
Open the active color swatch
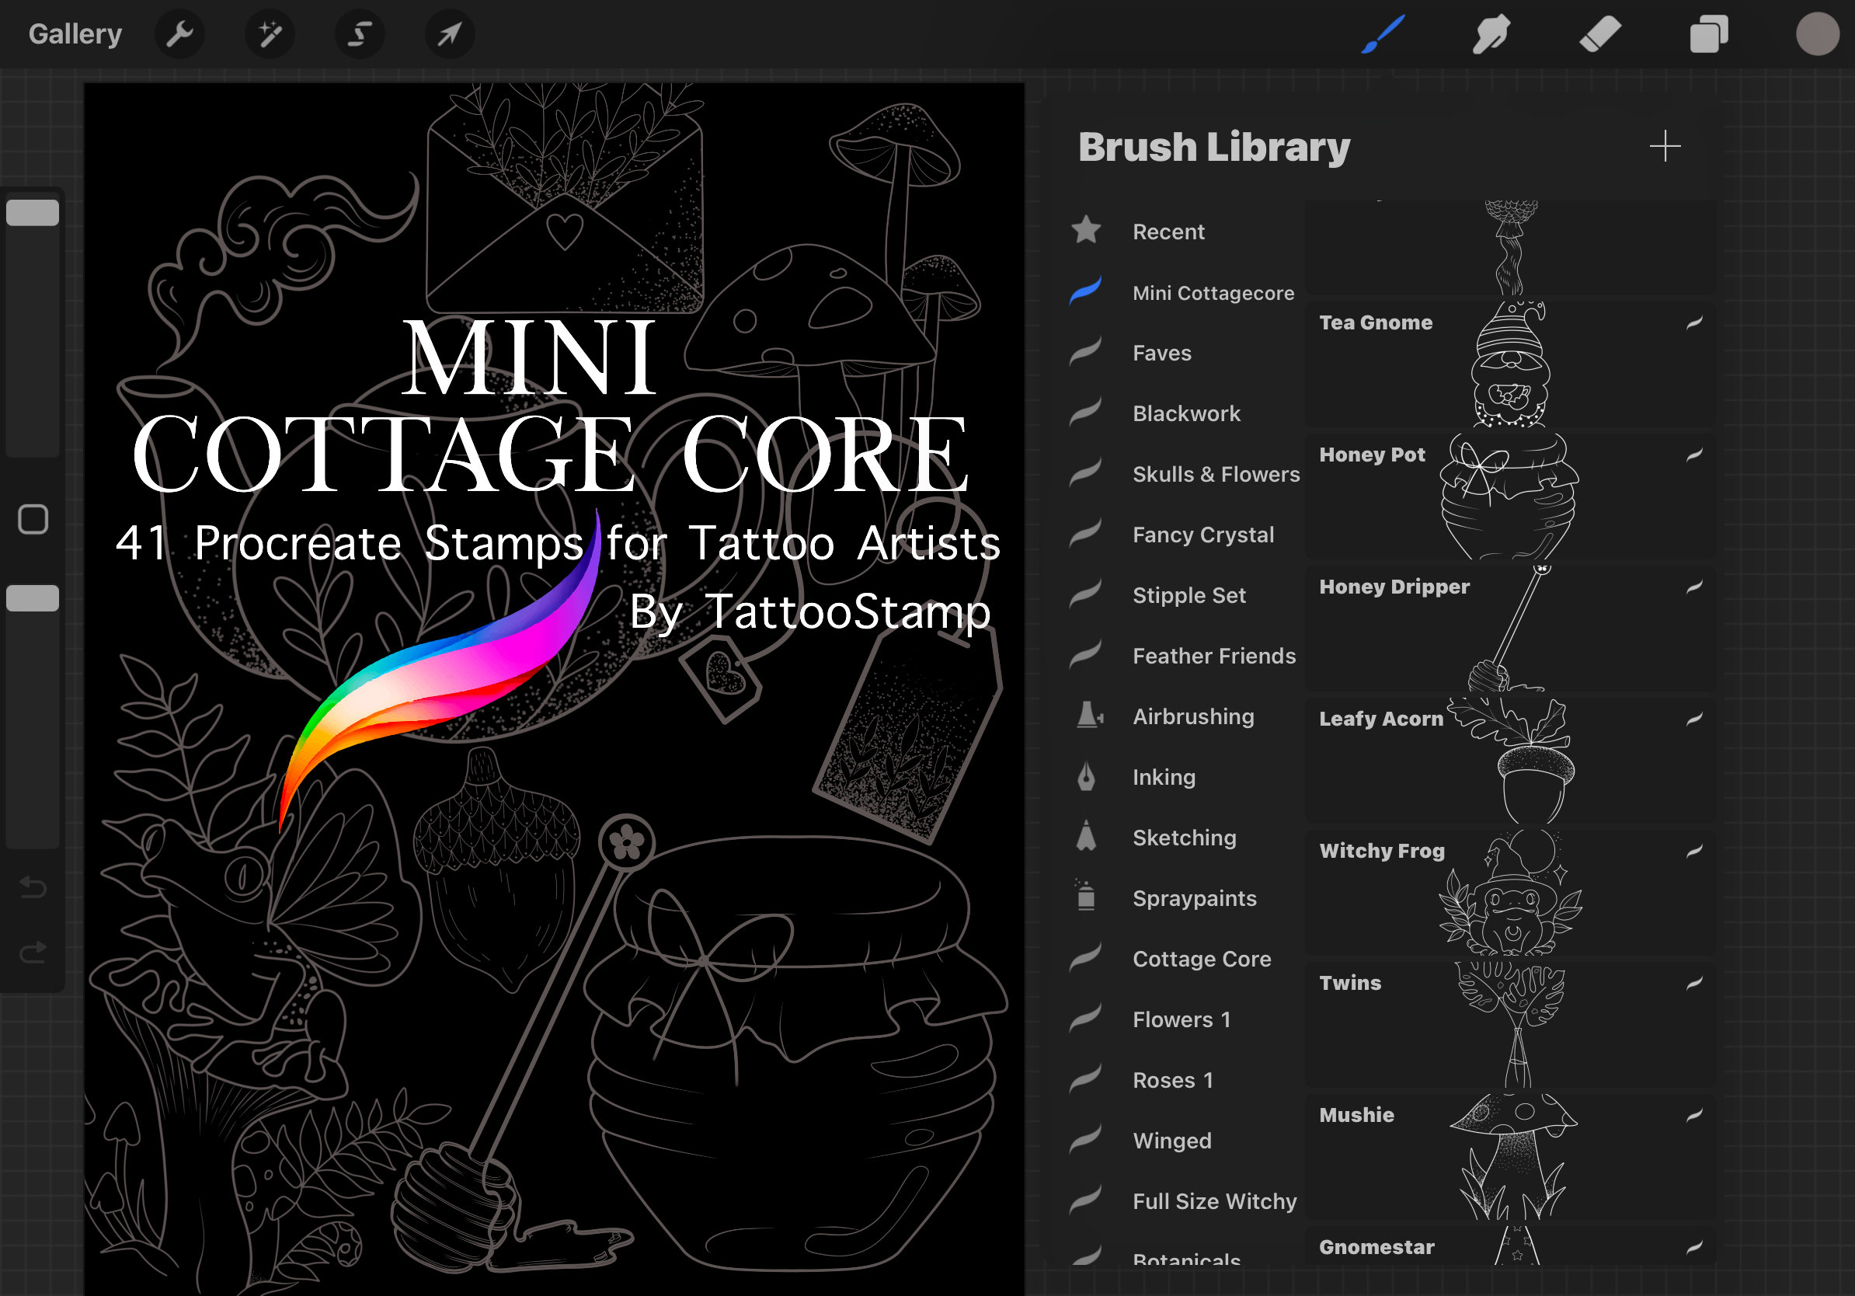(1816, 34)
